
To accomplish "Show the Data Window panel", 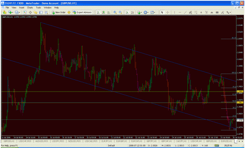I will coord(30,13).
